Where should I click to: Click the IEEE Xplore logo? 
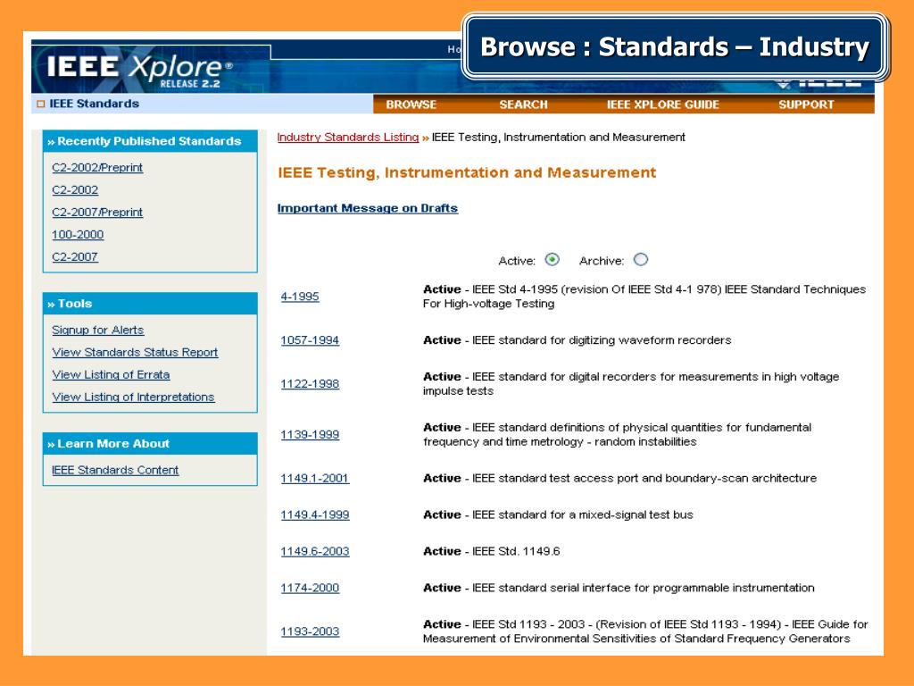click(x=140, y=70)
